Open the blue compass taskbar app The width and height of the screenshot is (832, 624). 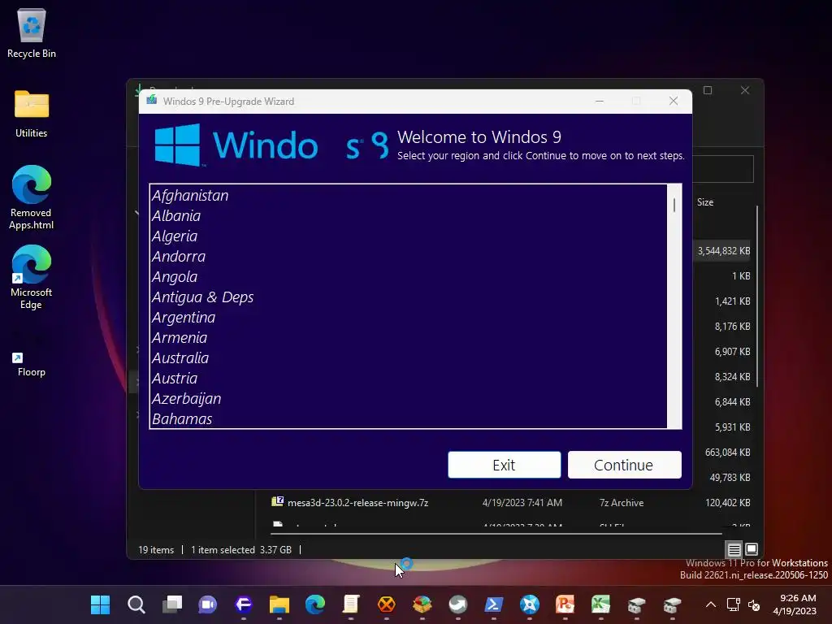point(530,604)
